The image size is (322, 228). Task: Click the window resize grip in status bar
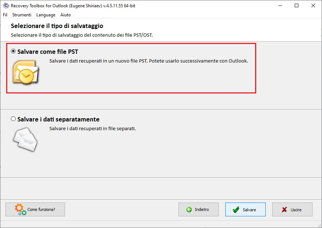(x=319, y=225)
